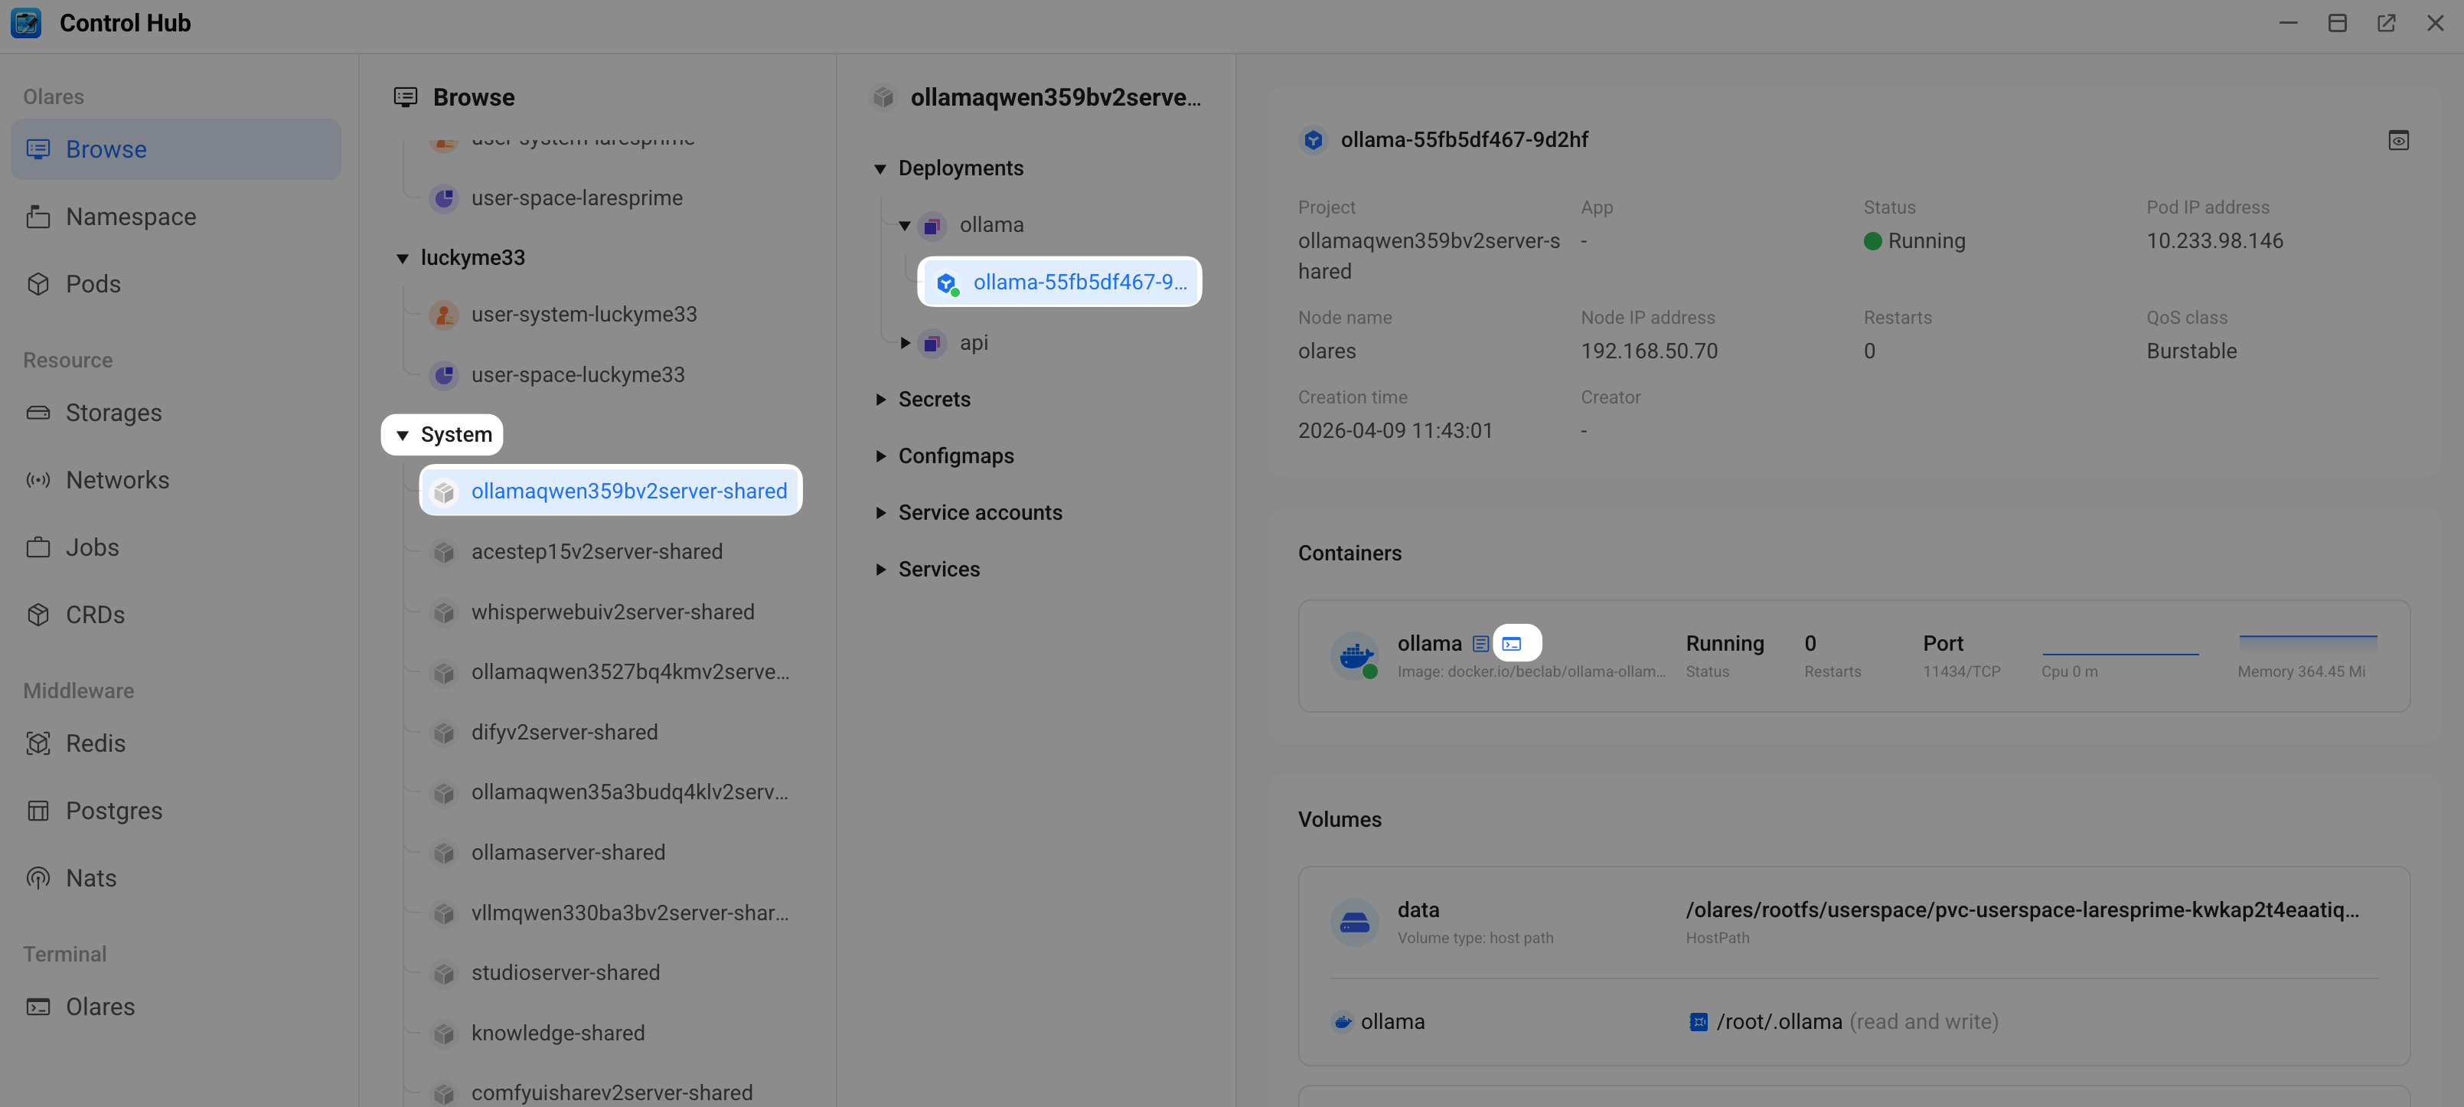Click the ollama Docker container icon
This screenshot has width=2464, height=1107.
pos(1354,656)
